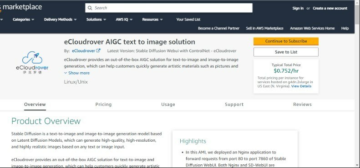Open Your Saved List
This screenshot has width=360, height=168.
[188, 20]
